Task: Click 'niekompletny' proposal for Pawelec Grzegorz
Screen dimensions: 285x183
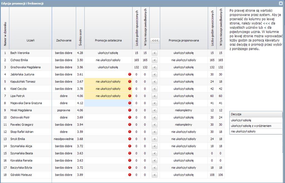Action: (184, 124)
